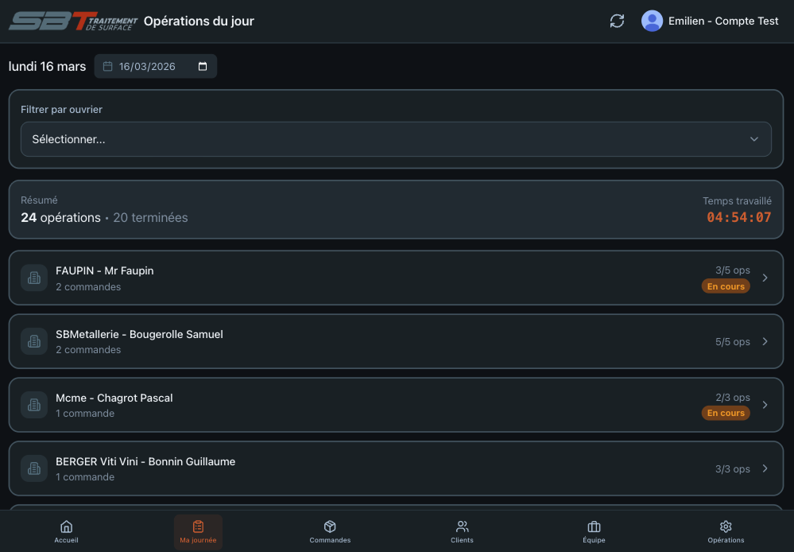The width and height of the screenshot is (794, 552).
Task: Click the refresh icon in the header
Action: tap(617, 21)
